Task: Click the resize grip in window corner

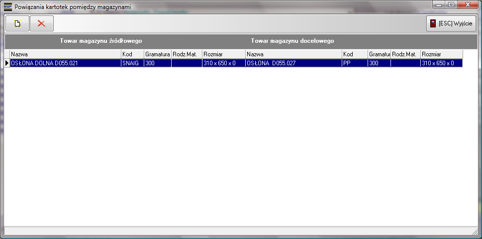Action: [x=474, y=232]
